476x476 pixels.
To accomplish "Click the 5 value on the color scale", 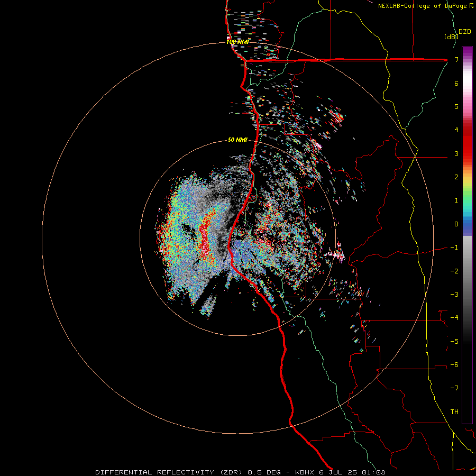I will pos(456,106).
